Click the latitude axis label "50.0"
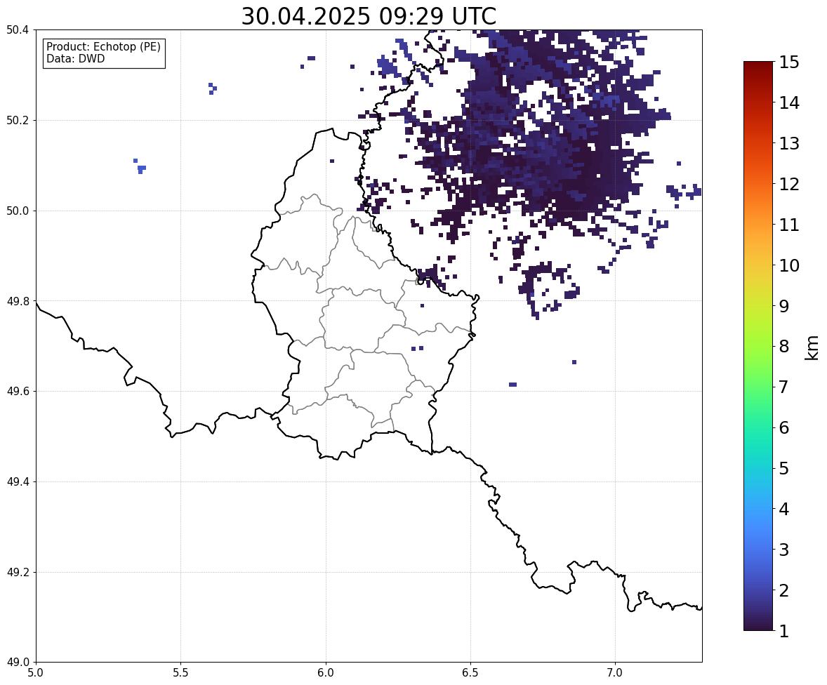 pyautogui.click(x=17, y=211)
